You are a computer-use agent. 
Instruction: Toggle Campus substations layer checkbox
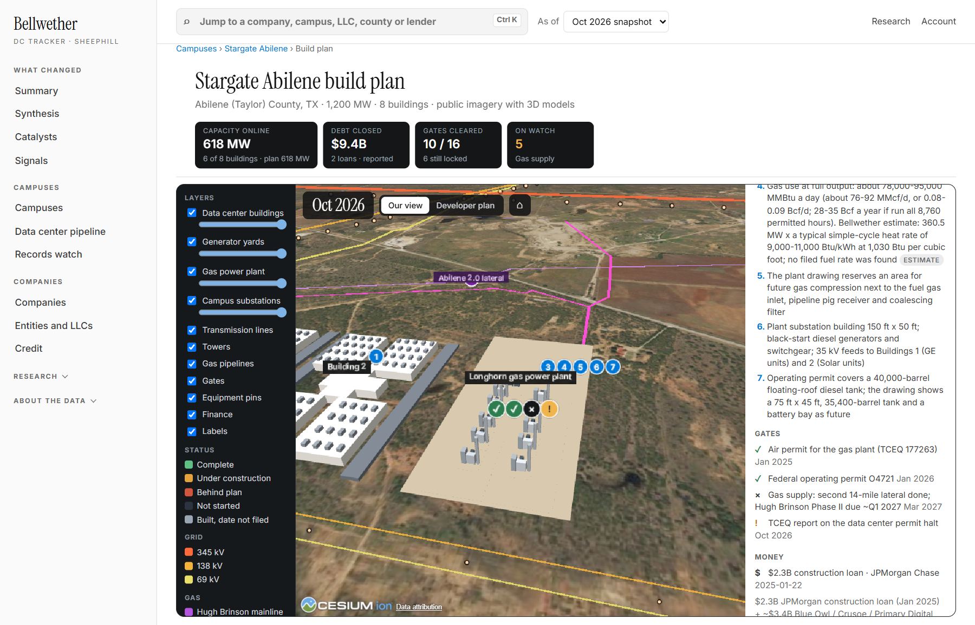point(192,300)
